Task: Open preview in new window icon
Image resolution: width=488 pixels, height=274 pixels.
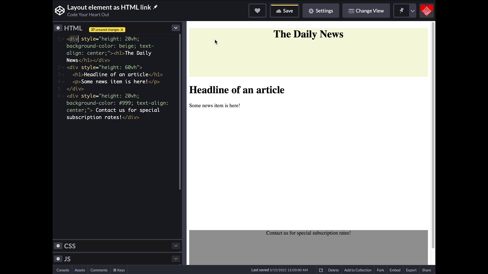Action: click(x=321, y=270)
